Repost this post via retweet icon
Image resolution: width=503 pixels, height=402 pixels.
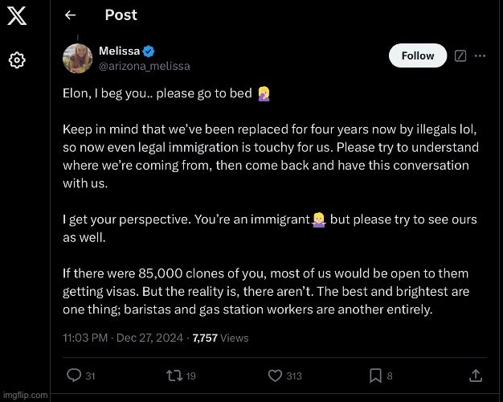[171, 375]
